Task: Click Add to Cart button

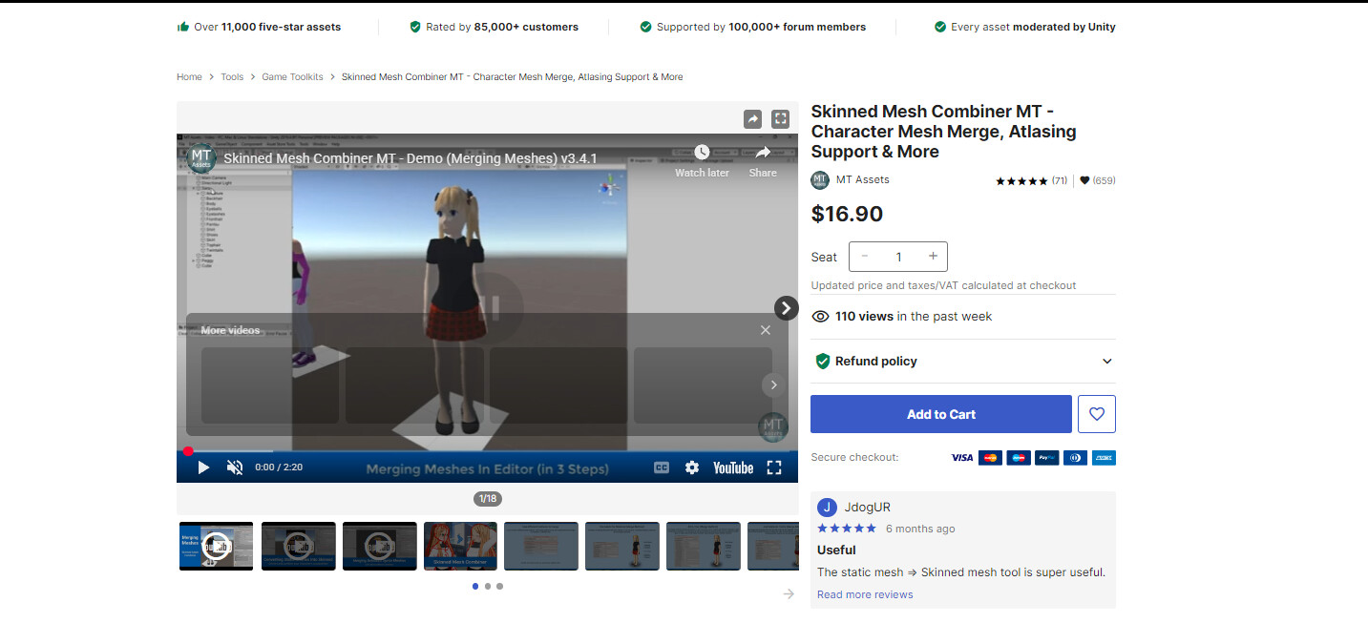Action: (940, 414)
